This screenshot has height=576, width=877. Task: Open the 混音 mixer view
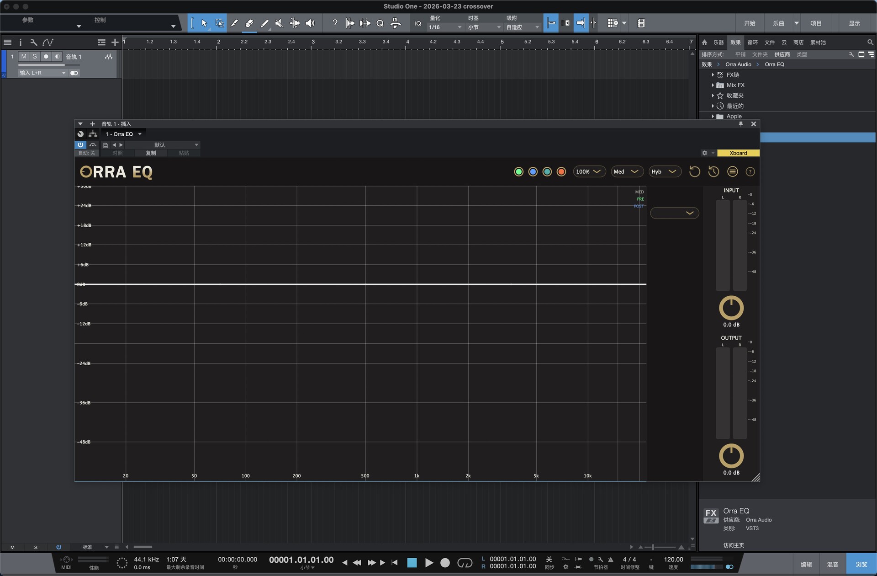[x=833, y=565]
